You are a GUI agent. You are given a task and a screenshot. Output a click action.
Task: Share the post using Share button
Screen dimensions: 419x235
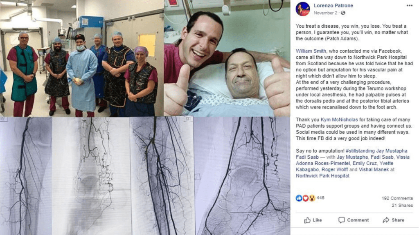point(393,220)
